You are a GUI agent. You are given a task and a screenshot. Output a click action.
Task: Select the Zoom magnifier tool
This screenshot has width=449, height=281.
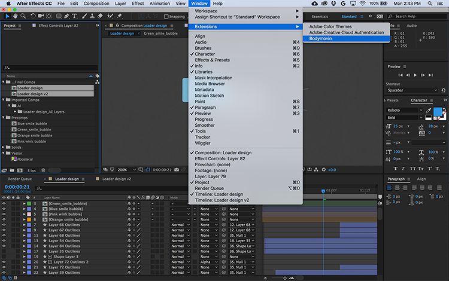pyautogui.click(x=23, y=16)
